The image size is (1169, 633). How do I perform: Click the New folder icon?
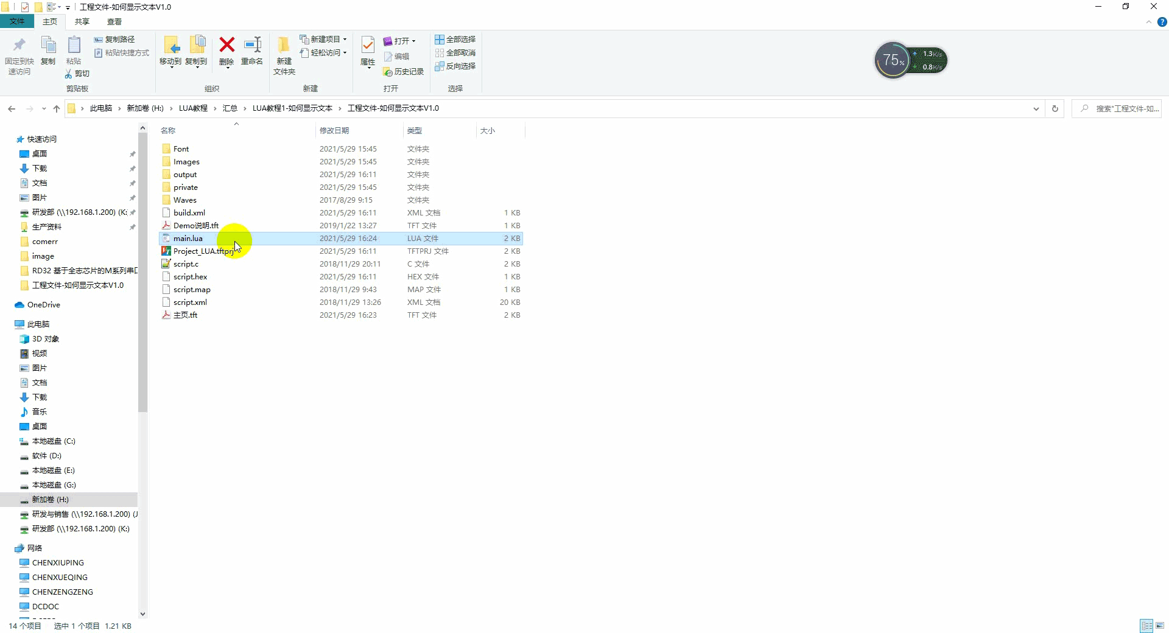pos(284,45)
